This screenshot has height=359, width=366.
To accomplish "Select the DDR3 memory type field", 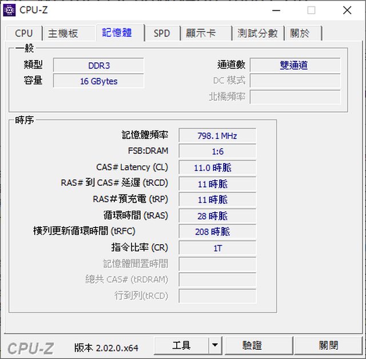I will pyautogui.click(x=98, y=65).
